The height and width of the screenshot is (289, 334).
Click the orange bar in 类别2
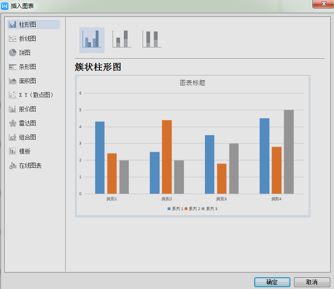tap(167, 157)
